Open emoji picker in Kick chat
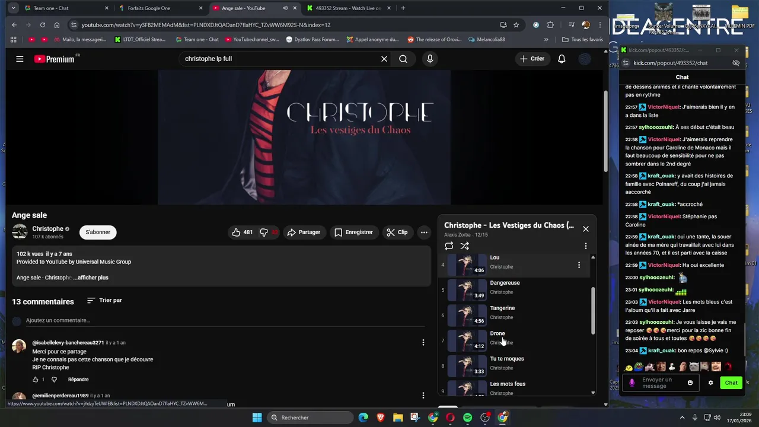The width and height of the screenshot is (759, 427). coord(690,383)
